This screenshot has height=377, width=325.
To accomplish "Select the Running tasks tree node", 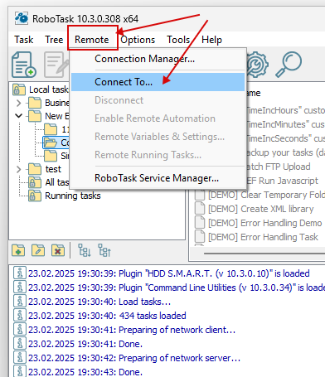I will point(73,196).
